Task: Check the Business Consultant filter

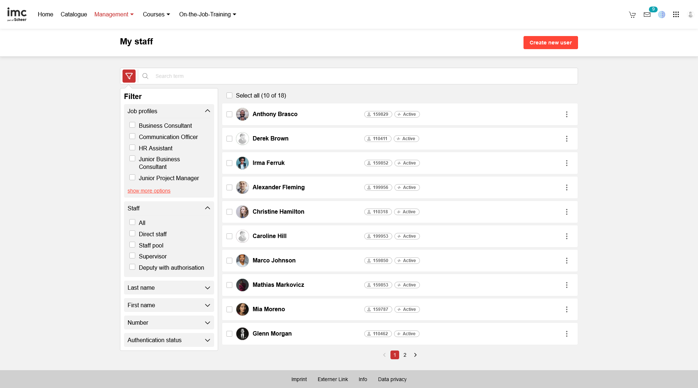Action: click(132, 125)
